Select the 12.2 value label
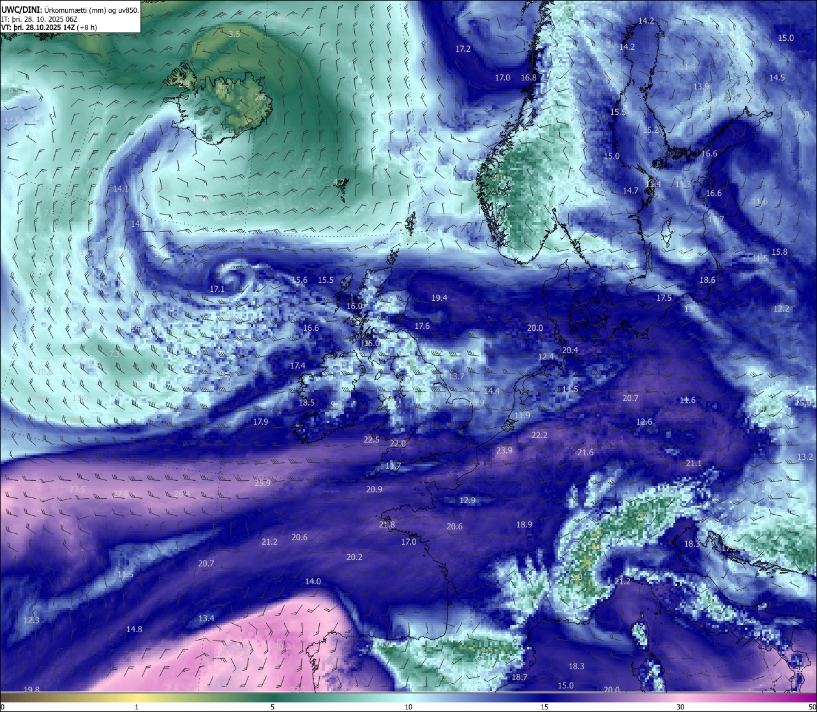This screenshot has height=712, width=817. [x=781, y=308]
